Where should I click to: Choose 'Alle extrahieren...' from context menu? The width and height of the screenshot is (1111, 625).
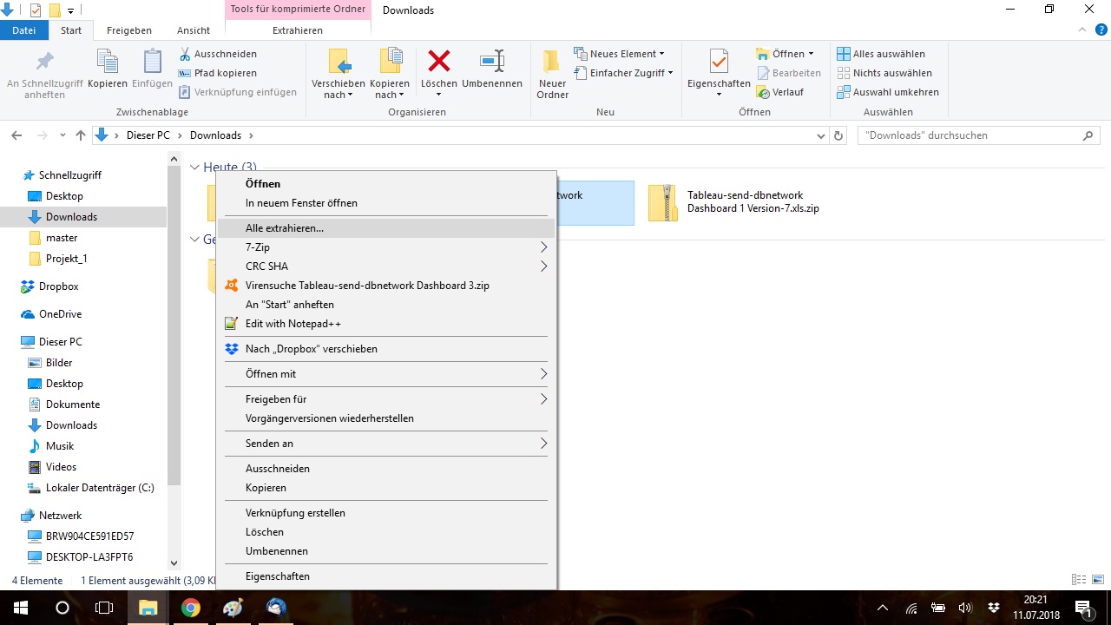pyautogui.click(x=285, y=228)
